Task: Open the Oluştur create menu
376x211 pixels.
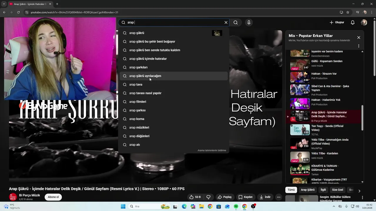Action: pos(337,23)
